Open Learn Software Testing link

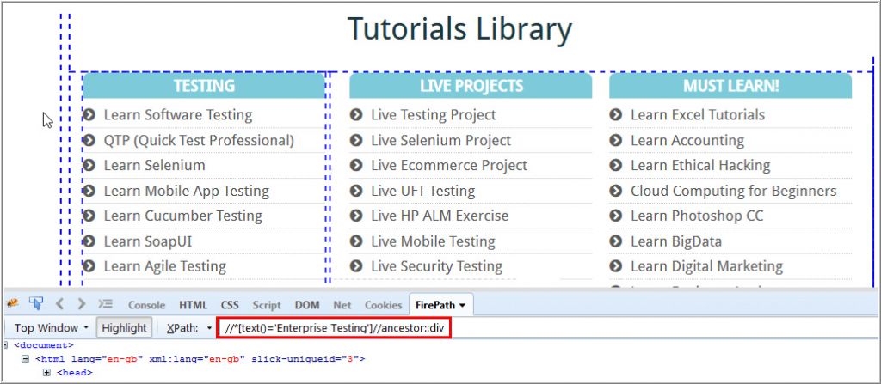pos(177,115)
